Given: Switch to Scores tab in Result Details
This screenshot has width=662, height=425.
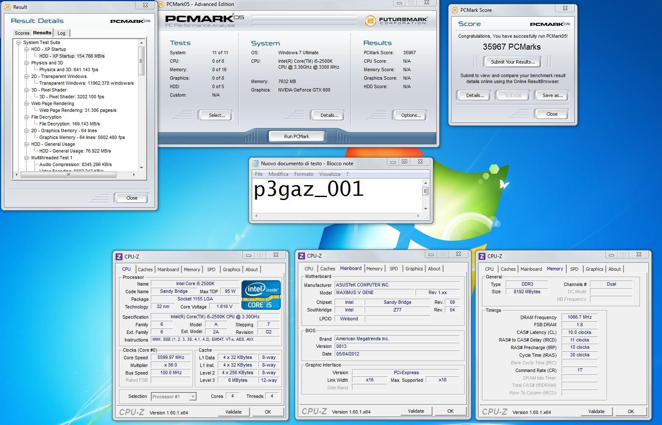Looking at the screenshot, I should 22,33.
